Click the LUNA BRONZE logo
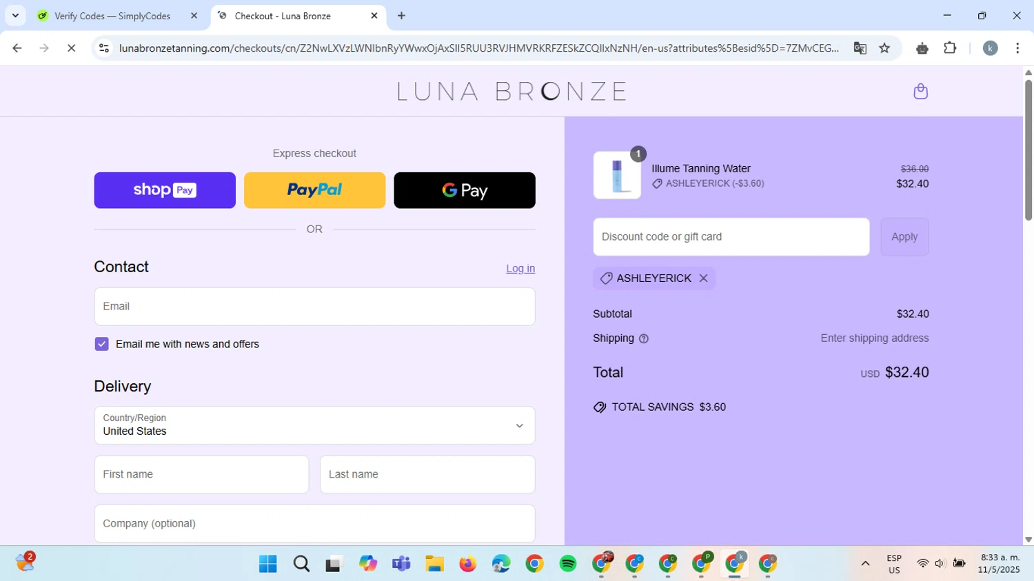The width and height of the screenshot is (1034, 581). coord(511,91)
